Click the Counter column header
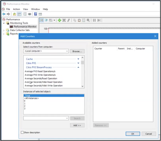The image size is (161, 141). [x=98, y=49]
